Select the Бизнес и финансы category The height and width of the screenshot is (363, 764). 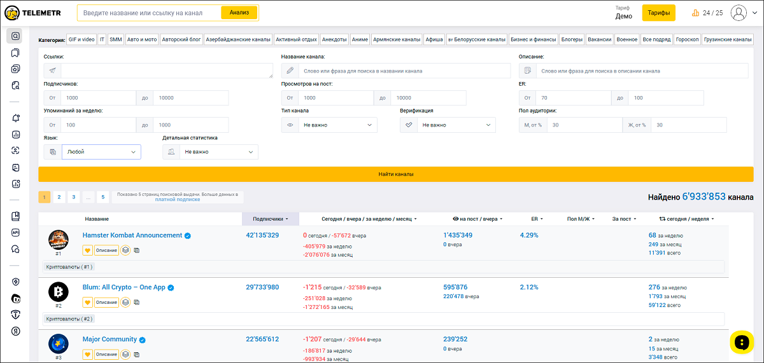point(533,39)
